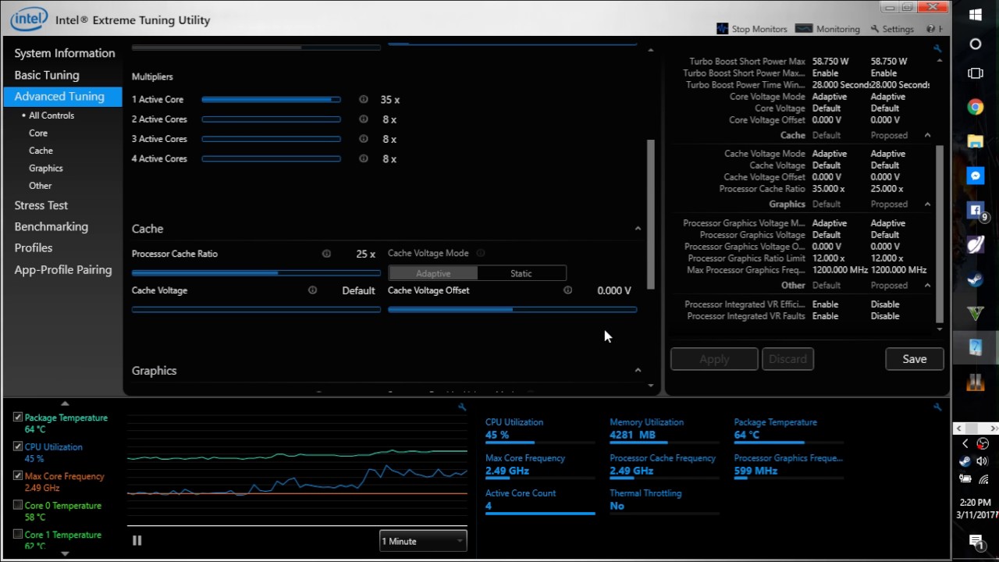
Task: Open Task View icon
Action: click(x=976, y=73)
